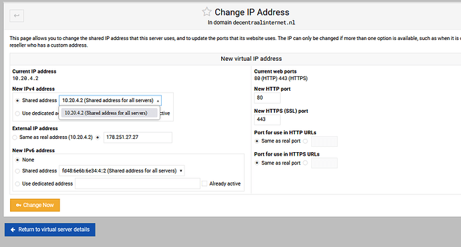
Task: Click Return to virtual server details
Action: (50, 230)
